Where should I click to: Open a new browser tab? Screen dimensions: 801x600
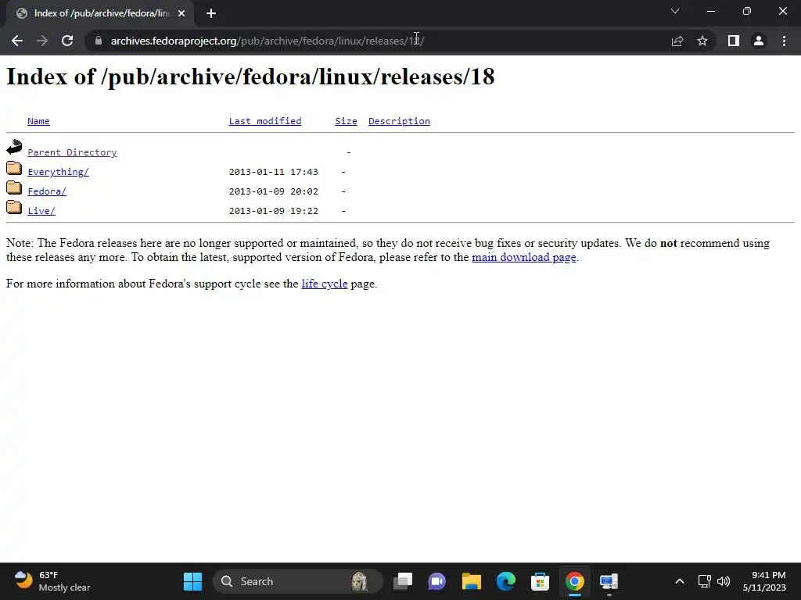point(211,13)
